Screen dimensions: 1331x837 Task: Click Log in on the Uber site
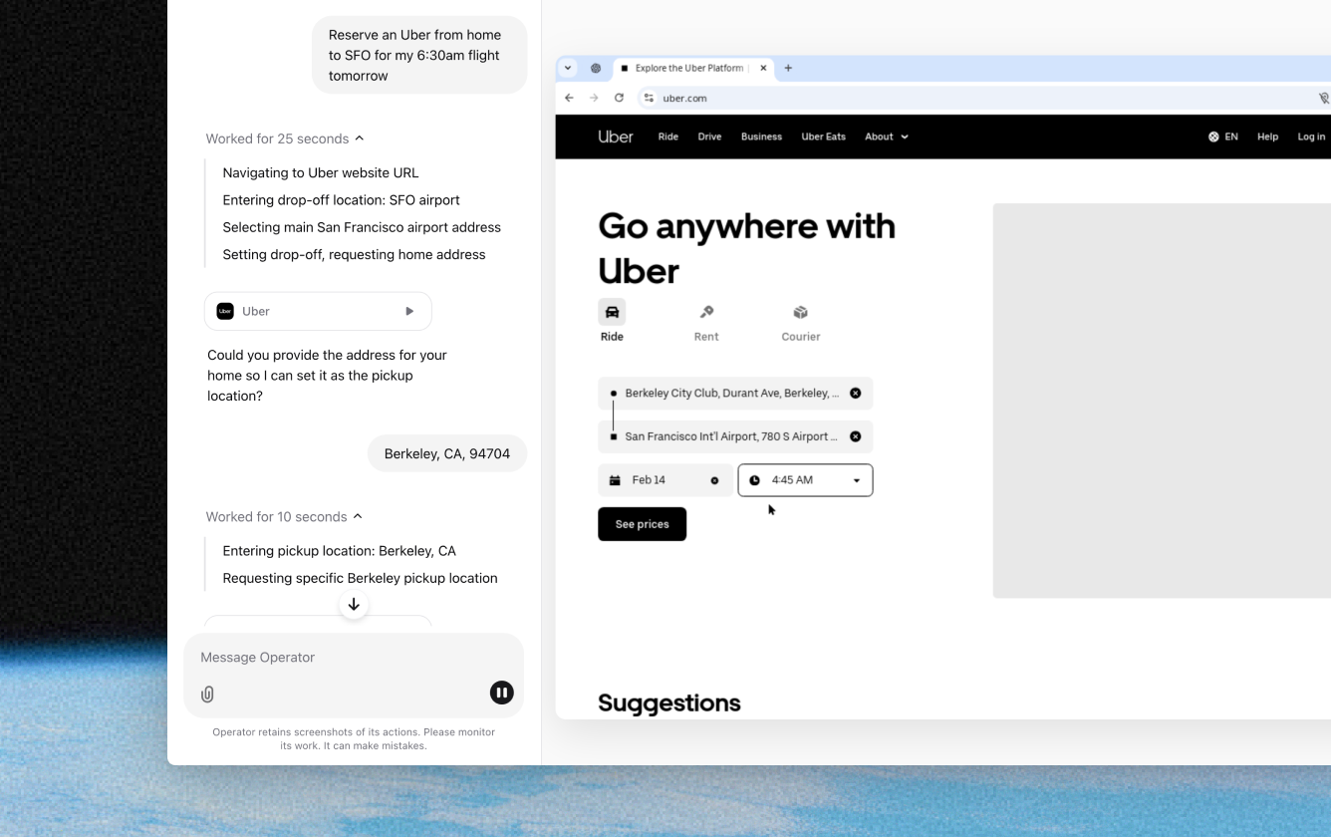tap(1311, 137)
